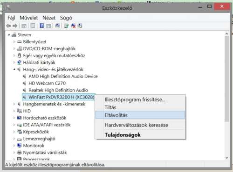This screenshot has height=172, width=233.
Task: Click the Forward arrow in the toolbar
Action: (x=15, y=26)
